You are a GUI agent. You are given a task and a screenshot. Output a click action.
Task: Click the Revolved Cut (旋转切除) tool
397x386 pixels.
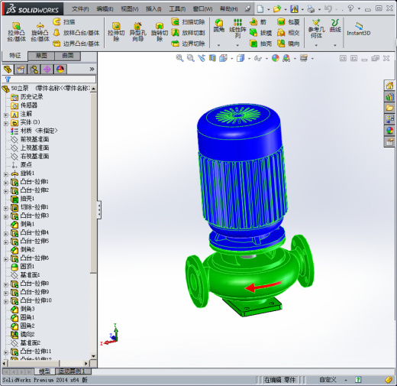[160, 32]
